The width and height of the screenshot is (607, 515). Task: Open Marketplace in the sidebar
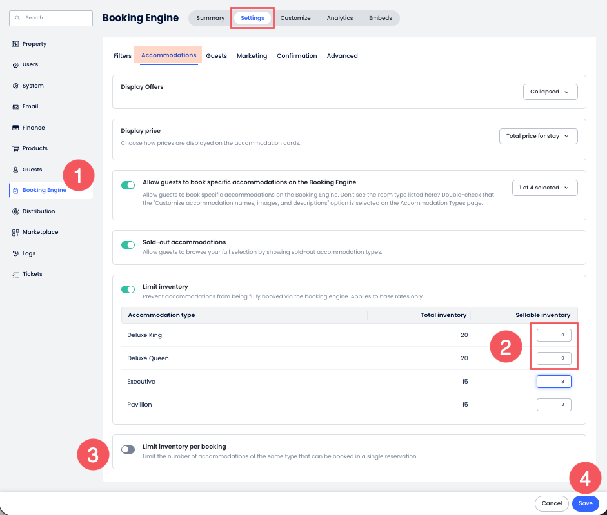pos(40,232)
